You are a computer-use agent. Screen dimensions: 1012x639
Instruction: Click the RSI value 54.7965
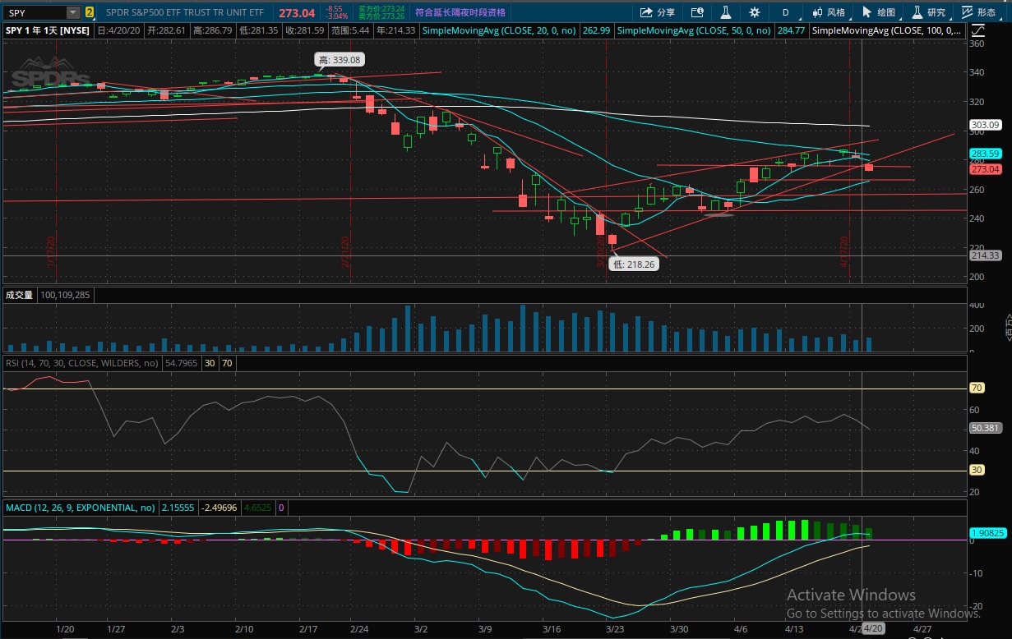[x=181, y=361]
